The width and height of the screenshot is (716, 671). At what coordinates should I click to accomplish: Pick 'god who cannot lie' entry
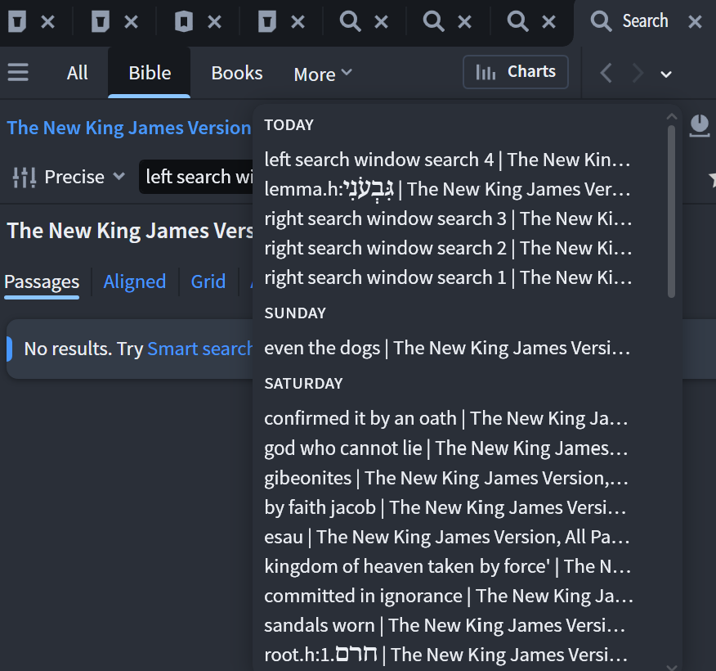(448, 448)
